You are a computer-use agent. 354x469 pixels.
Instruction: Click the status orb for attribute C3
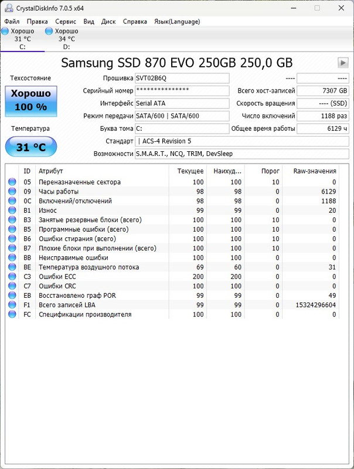point(12,276)
